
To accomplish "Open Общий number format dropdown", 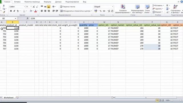I will click(x=112, y=7).
